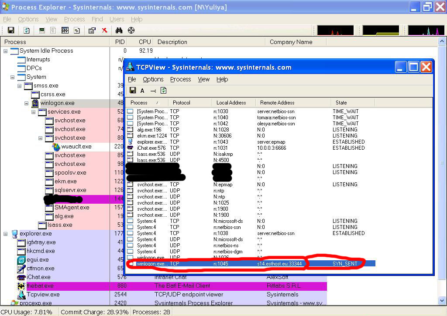Click Process Explorer scrollbar down arrow
Viewport: 447px width, 316px height.
(442, 300)
